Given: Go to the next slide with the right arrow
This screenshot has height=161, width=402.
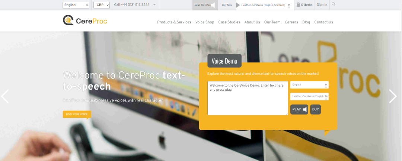Looking at the screenshot, I should (393, 96).
